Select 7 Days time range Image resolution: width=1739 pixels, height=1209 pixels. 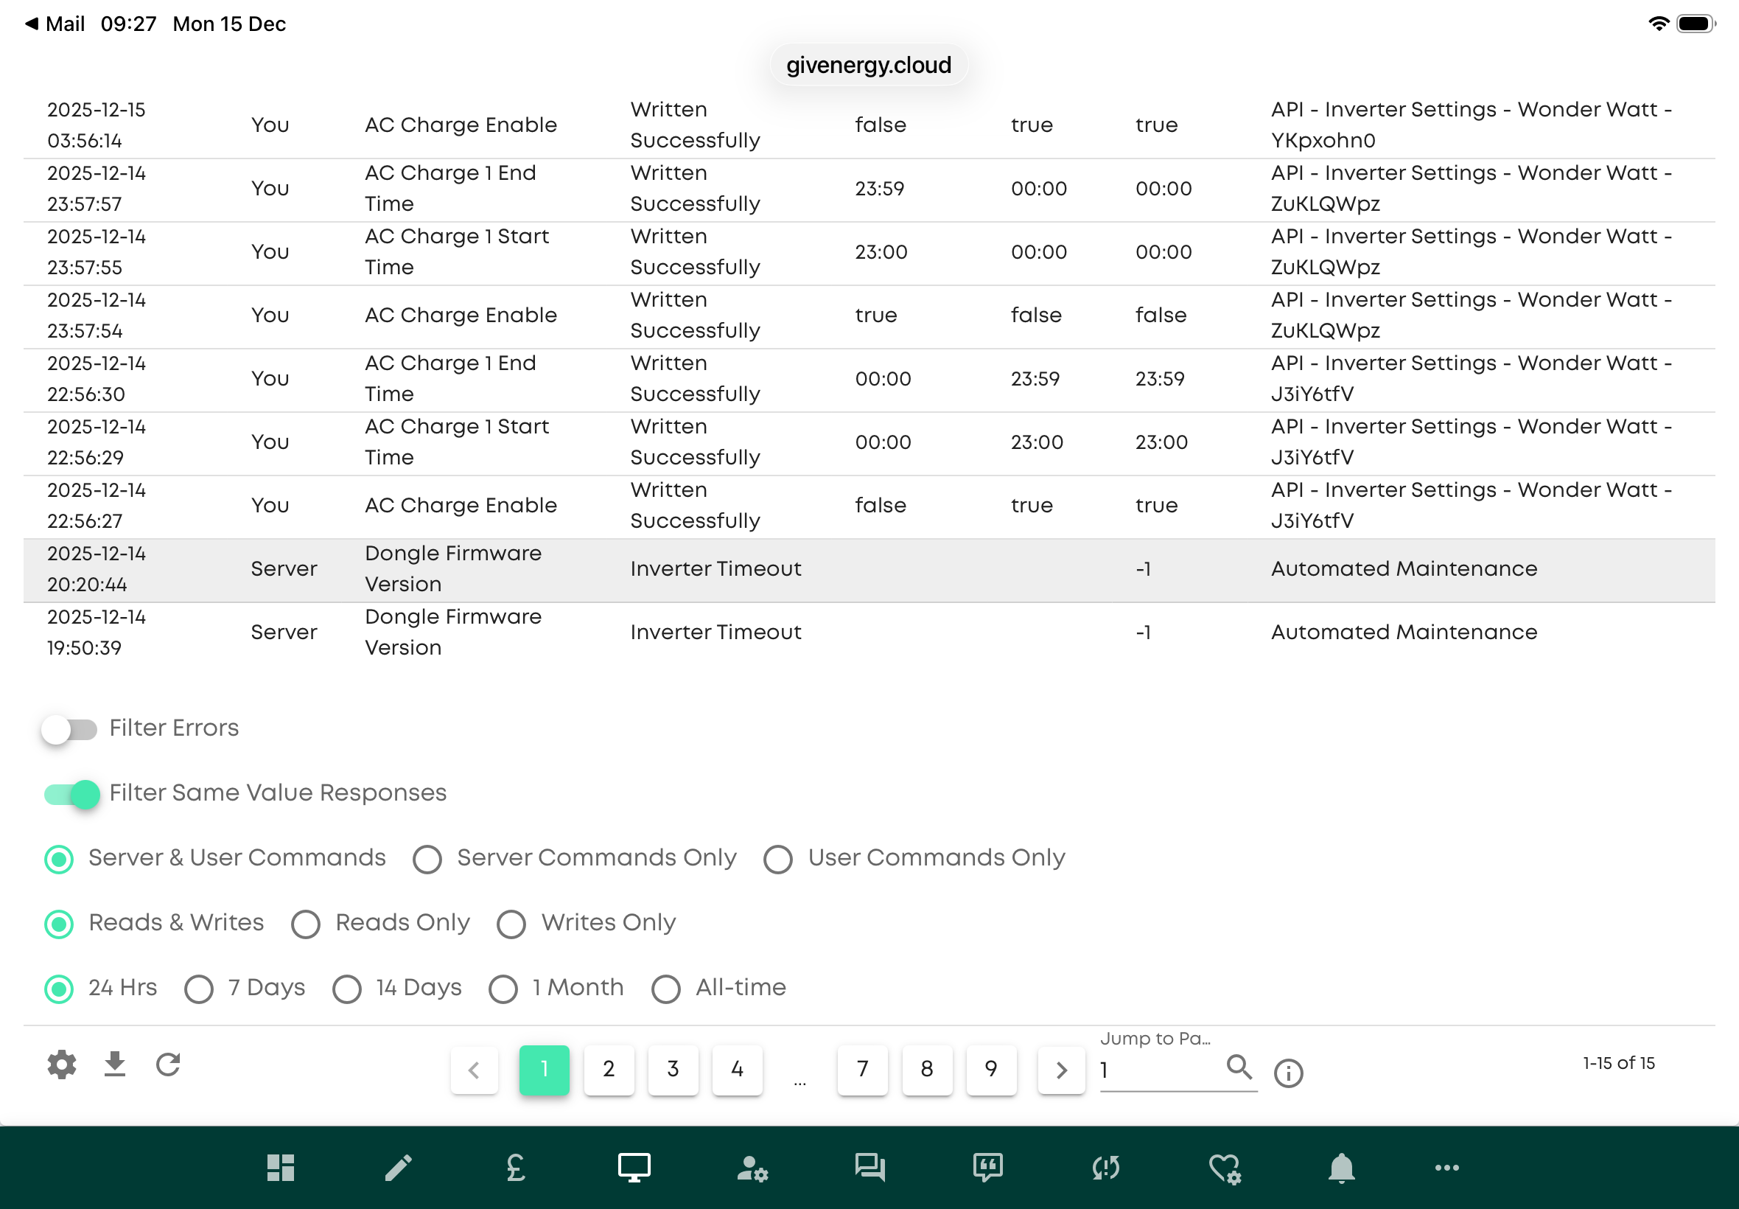tap(198, 989)
